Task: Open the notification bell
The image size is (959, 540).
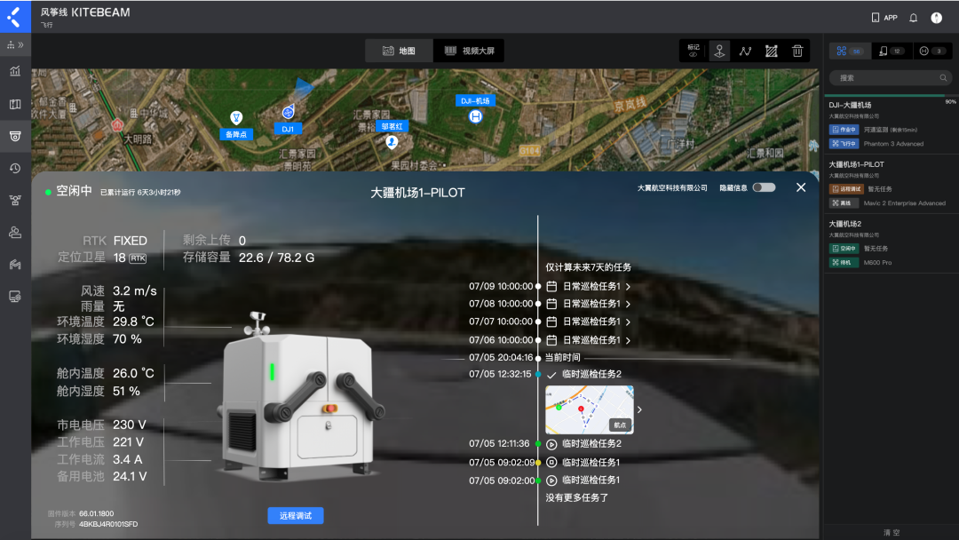Action: click(913, 18)
